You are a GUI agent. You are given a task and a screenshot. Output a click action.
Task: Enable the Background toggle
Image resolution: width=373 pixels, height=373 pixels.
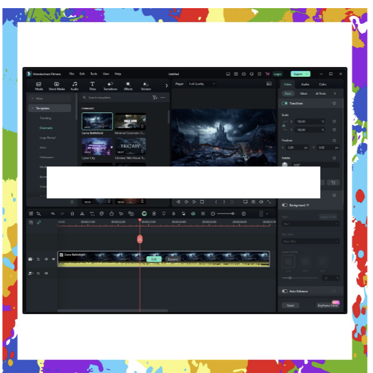coord(285,205)
